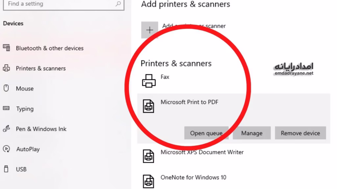
Task: Go to Pen & Windows Ink settings
Action: click(41, 129)
